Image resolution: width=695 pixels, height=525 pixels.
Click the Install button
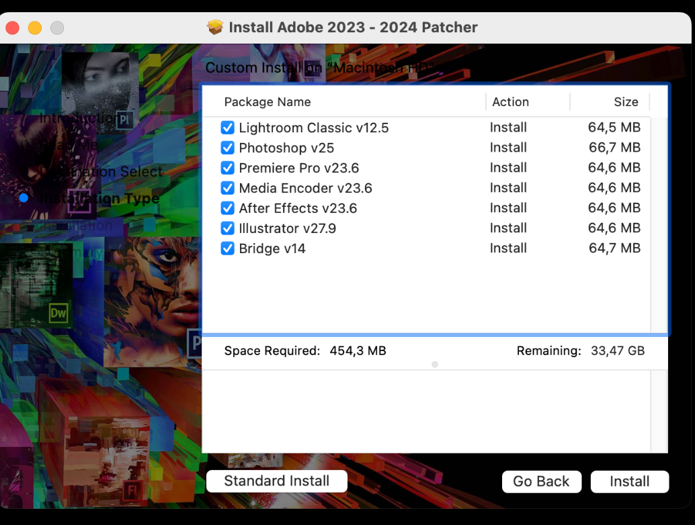629,481
